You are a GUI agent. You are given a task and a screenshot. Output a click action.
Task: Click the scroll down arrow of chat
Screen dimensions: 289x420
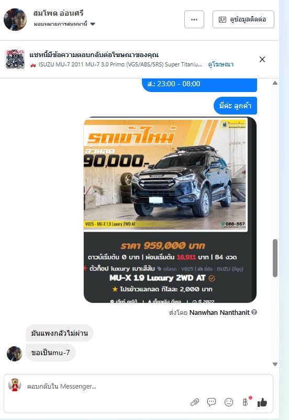click(275, 364)
